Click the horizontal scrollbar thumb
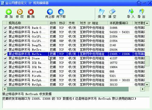Screen dimensions: 152x110 pos(68,89)
